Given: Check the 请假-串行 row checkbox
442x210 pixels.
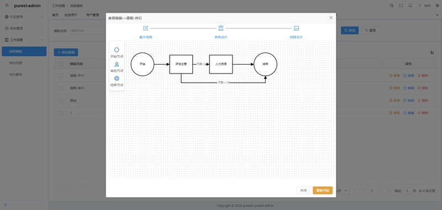Looking at the screenshot, I should click(61, 88).
